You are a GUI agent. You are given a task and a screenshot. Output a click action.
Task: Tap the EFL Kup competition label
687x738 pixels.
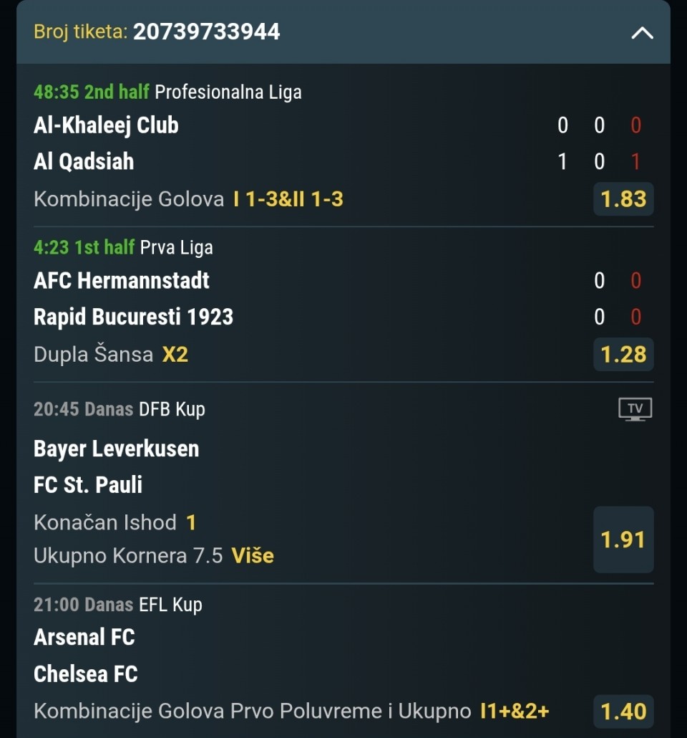coord(171,605)
